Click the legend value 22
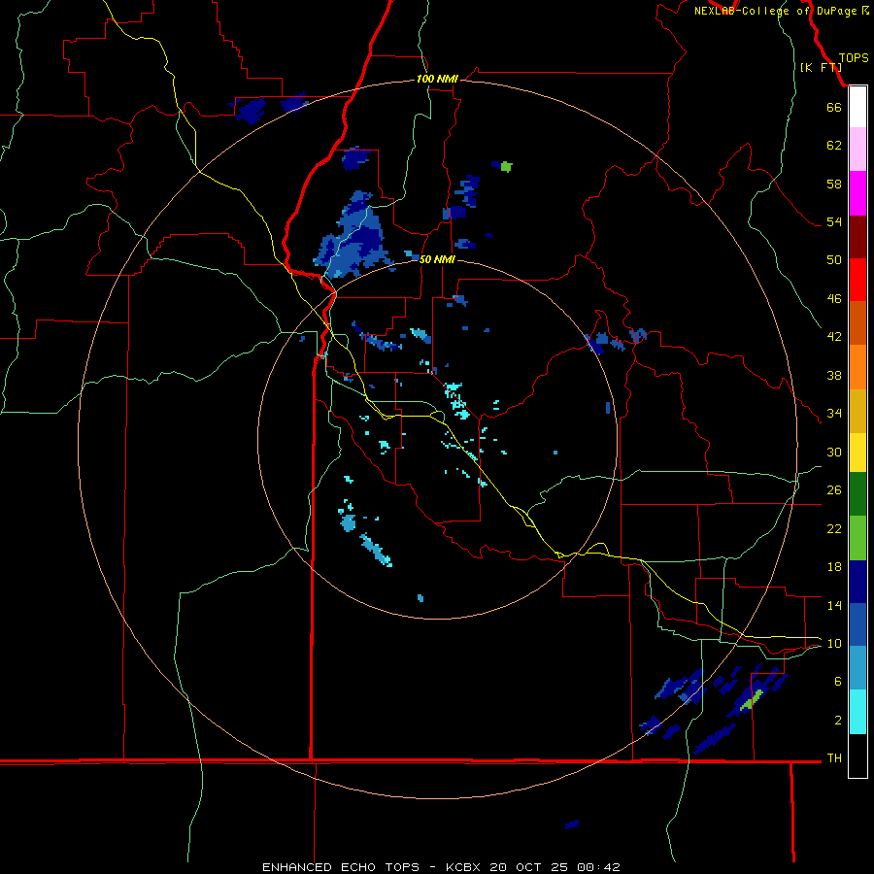Image resolution: width=874 pixels, height=874 pixels. coord(834,529)
